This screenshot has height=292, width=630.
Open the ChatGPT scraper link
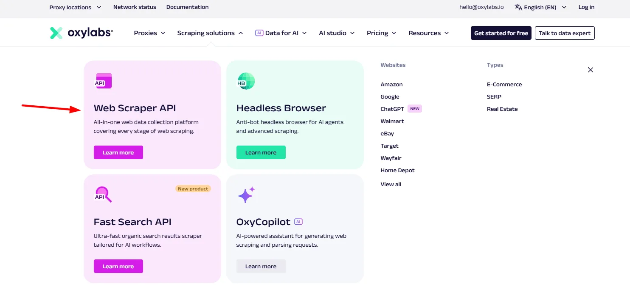pyautogui.click(x=392, y=109)
